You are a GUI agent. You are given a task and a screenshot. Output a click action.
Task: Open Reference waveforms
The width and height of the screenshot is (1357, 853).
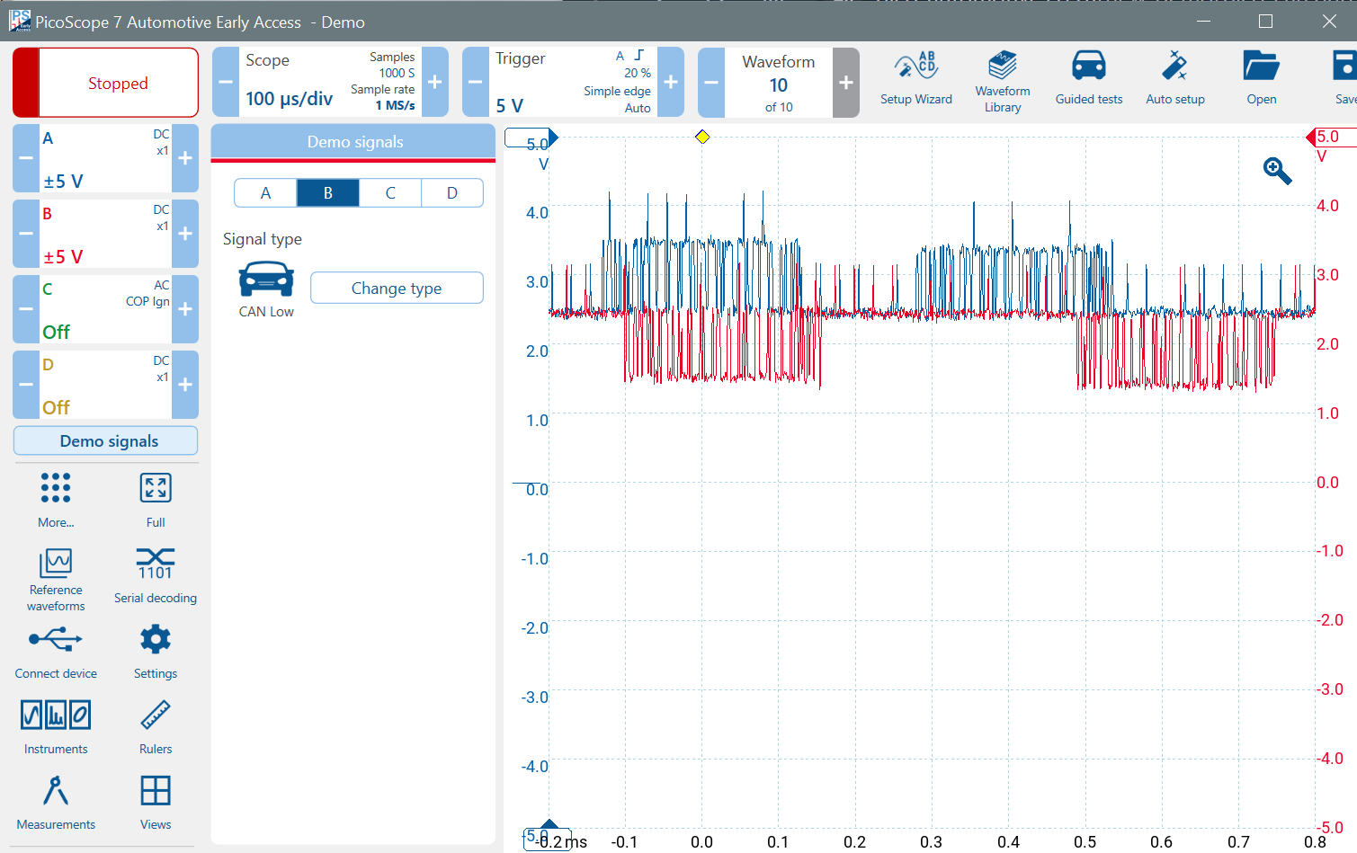coord(56,580)
